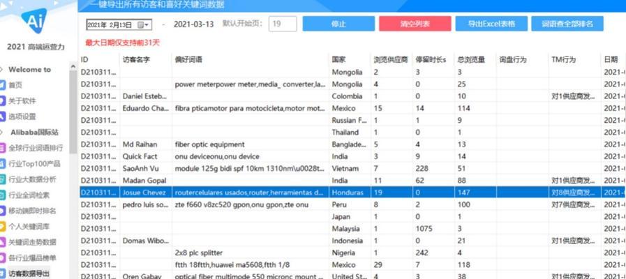Open 个人关键词库 in the sidebar
626x279 pixels.
[29, 227]
